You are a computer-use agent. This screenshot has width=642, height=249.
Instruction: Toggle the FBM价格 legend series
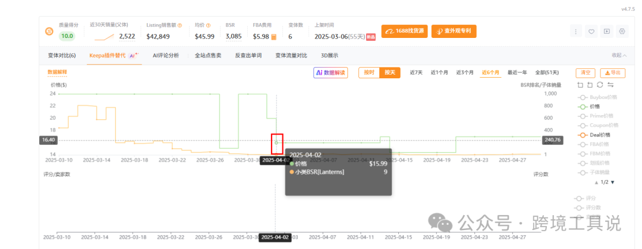[x=593, y=154]
